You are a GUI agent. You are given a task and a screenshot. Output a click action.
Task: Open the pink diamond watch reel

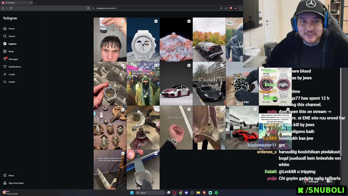pyautogui.click(x=176, y=39)
